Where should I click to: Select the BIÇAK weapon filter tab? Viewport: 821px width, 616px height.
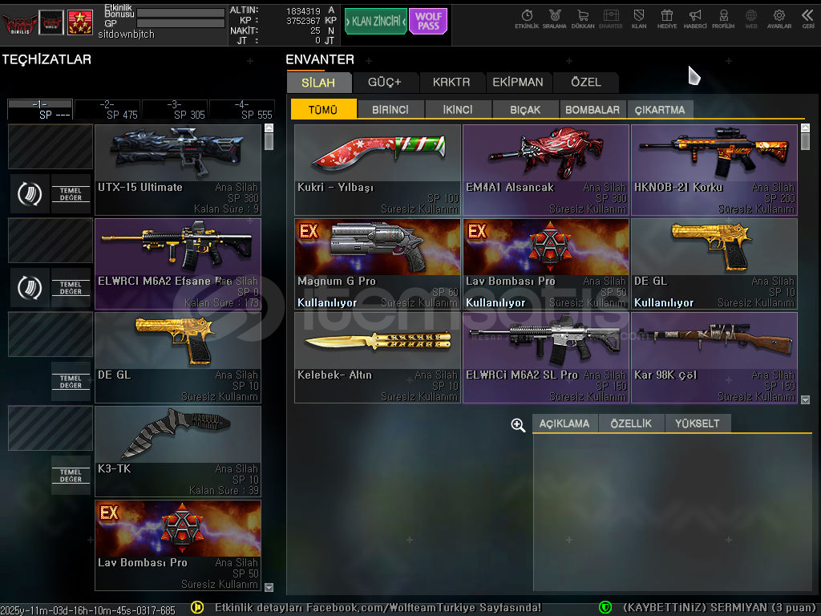(525, 109)
